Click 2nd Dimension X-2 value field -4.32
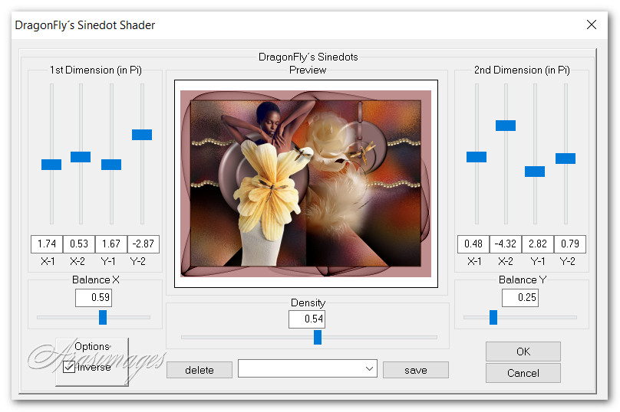The width and height of the screenshot is (620, 412). click(x=506, y=244)
